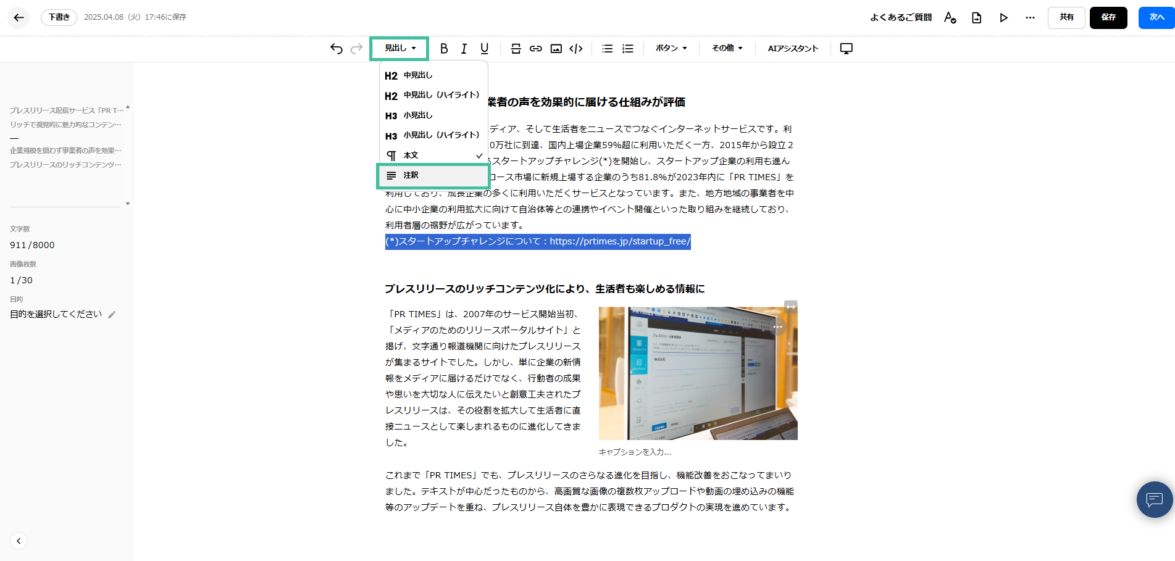This screenshot has width=1175, height=561.
Task: Insert a numbered list
Action: 628,49
